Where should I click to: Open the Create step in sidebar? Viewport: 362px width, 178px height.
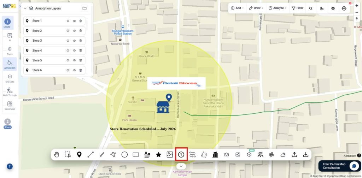7,23
